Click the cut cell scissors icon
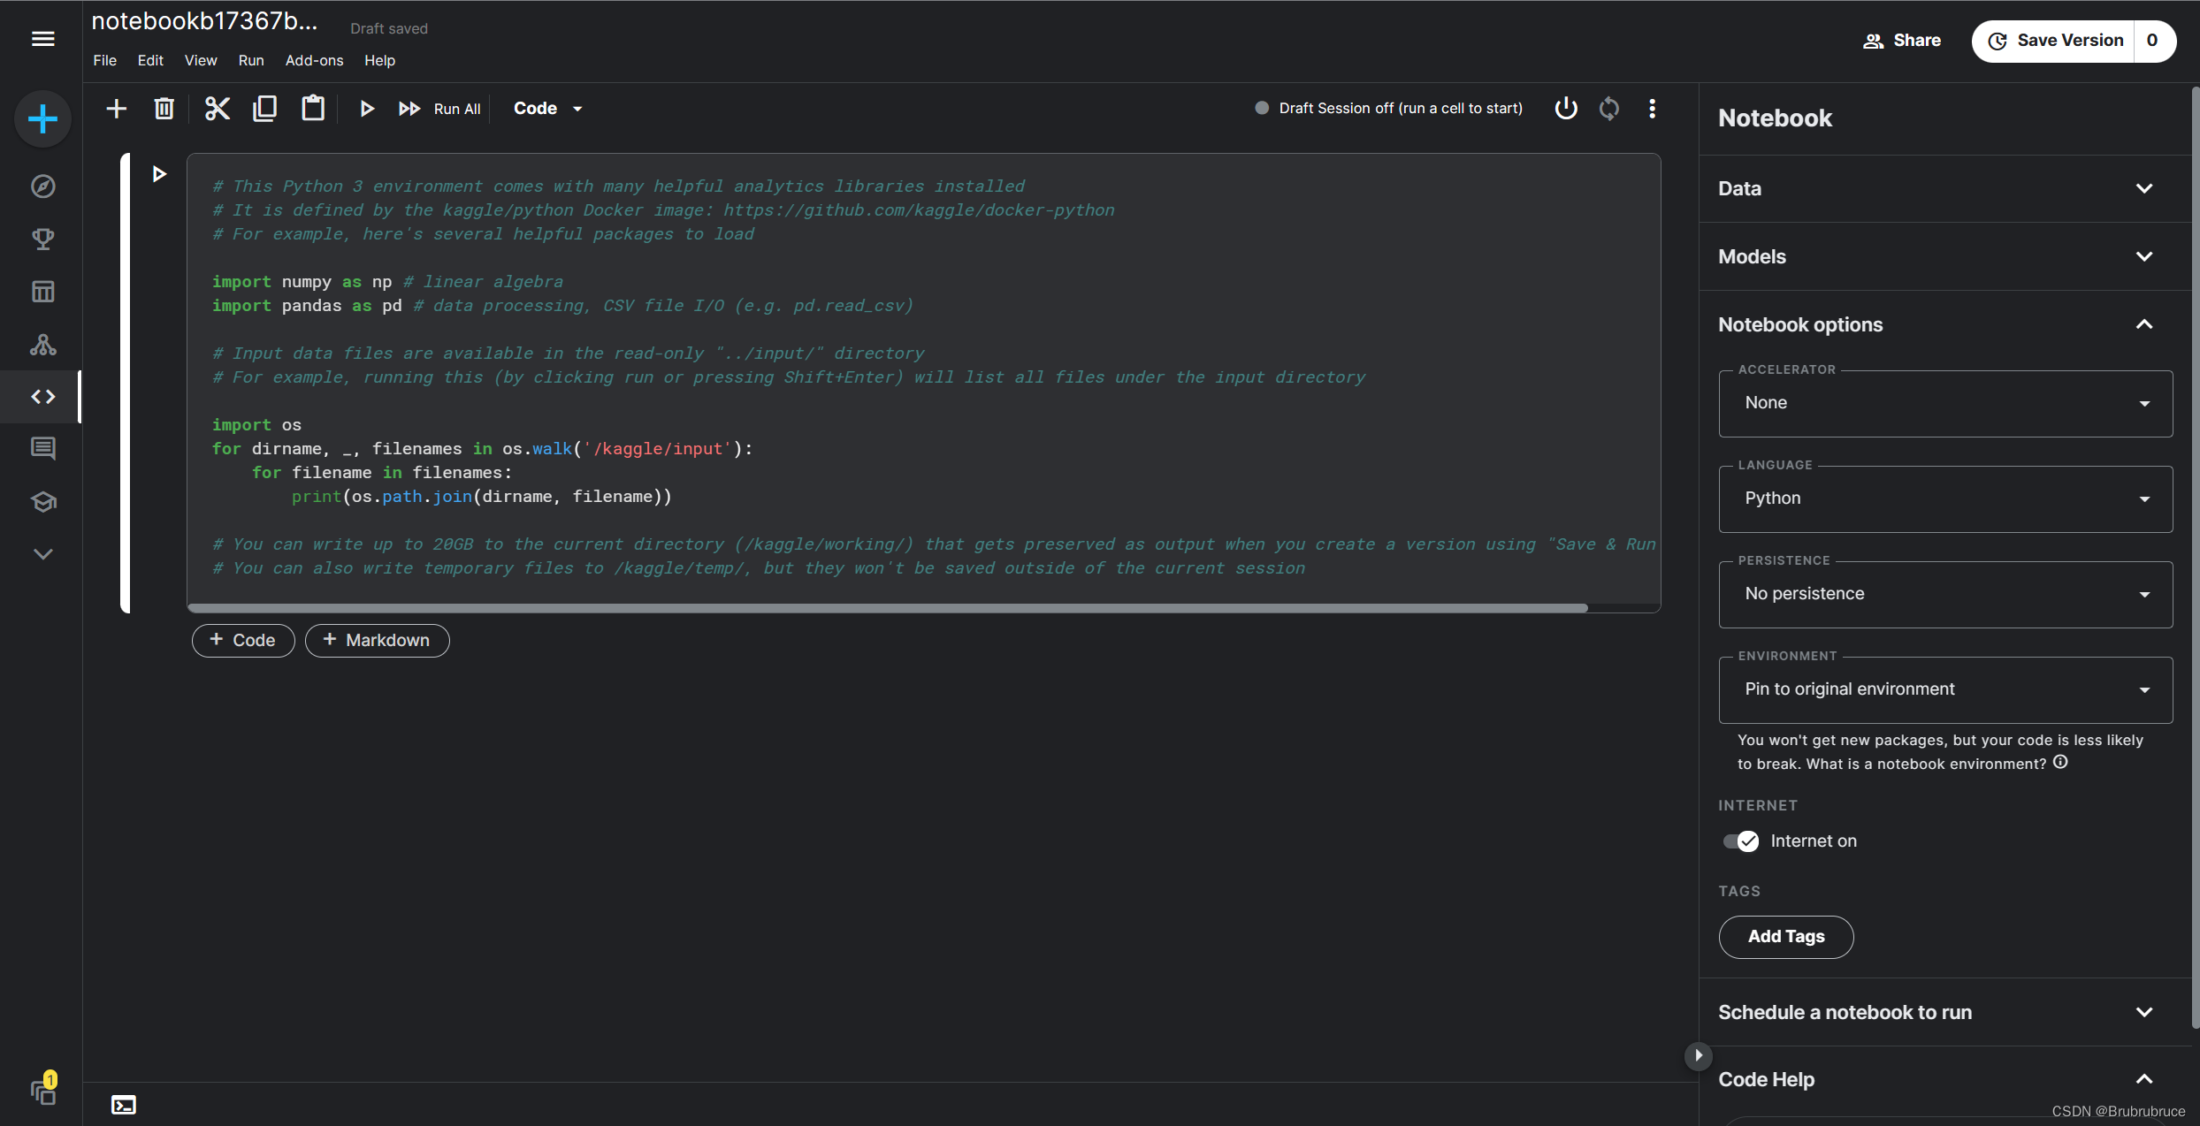The width and height of the screenshot is (2200, 1126). [x=217, y=109]
